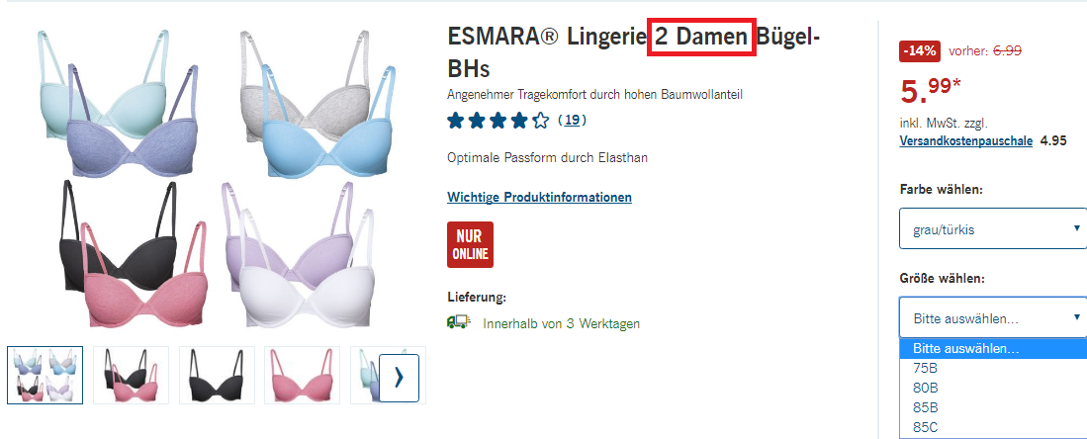Open the 19 reviews link

(x=572, y=120)
